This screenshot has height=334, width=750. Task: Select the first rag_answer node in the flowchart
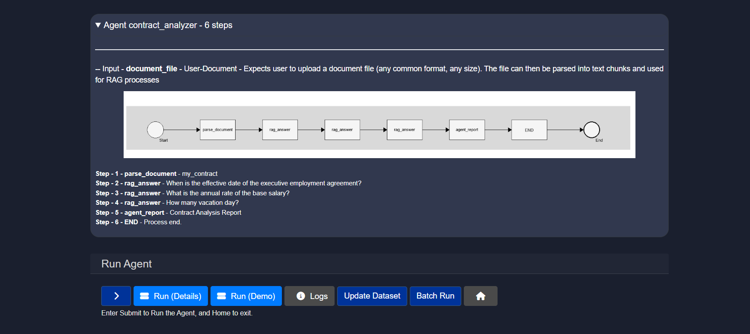pos(280,130)
